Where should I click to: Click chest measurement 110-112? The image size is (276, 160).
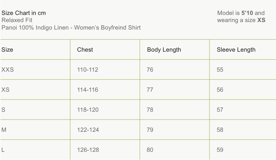(x=88, y=70)
